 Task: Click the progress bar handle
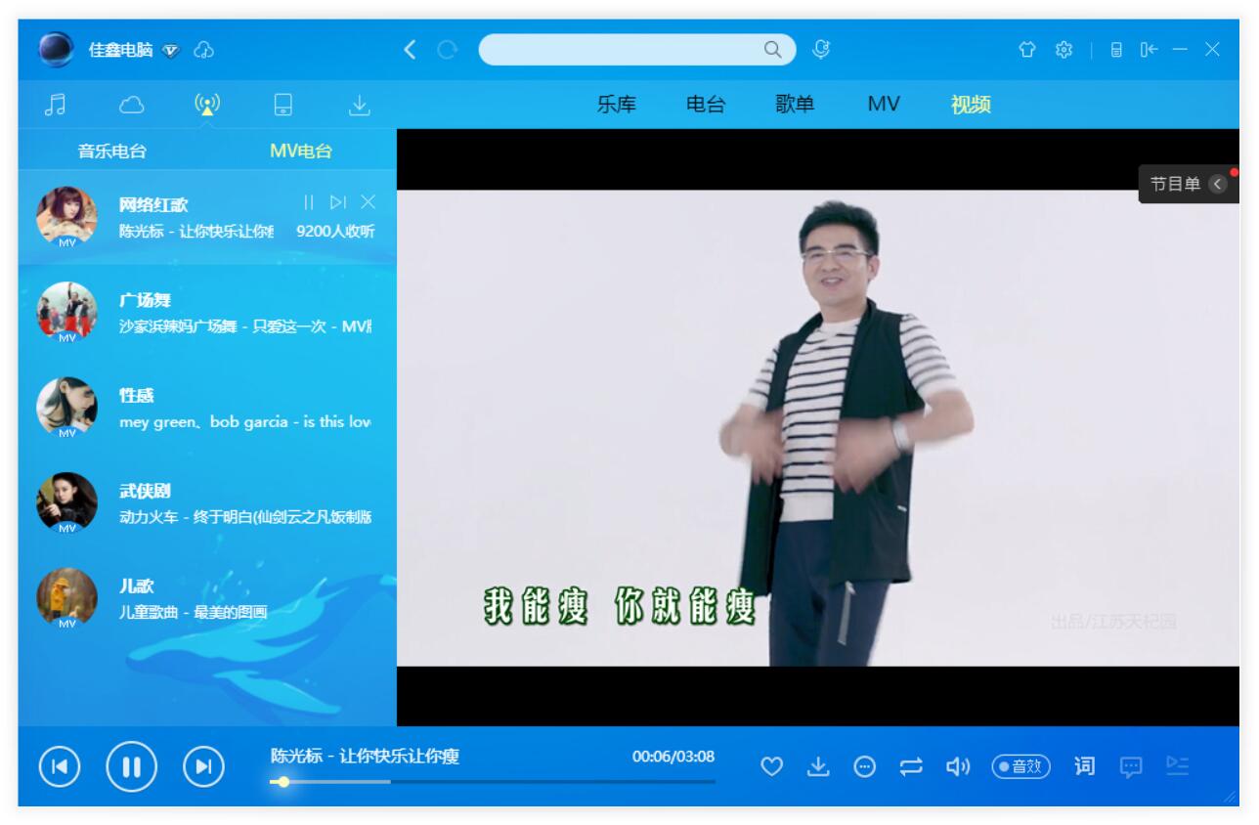(283, 782)
